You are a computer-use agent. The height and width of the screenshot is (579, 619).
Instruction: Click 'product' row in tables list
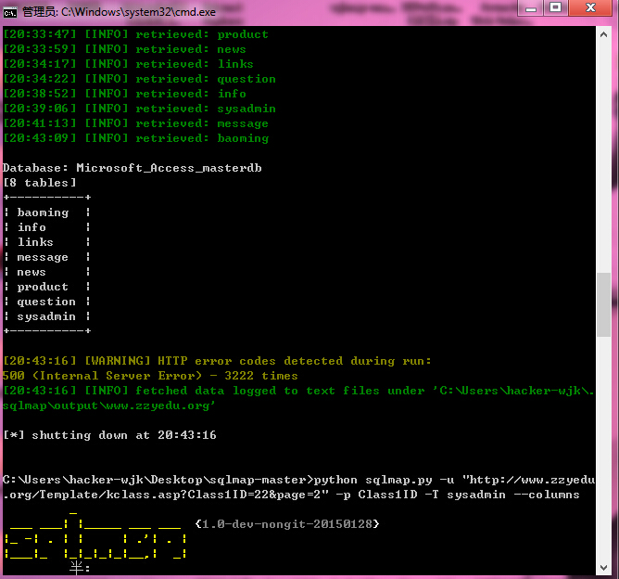(47, 287)
